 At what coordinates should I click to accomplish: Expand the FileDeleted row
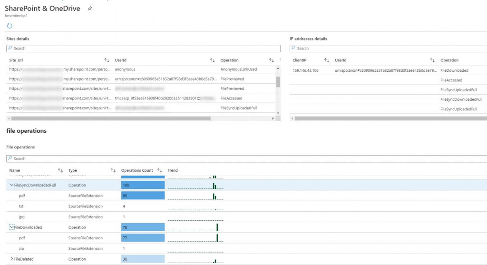[x=11, y=259]
